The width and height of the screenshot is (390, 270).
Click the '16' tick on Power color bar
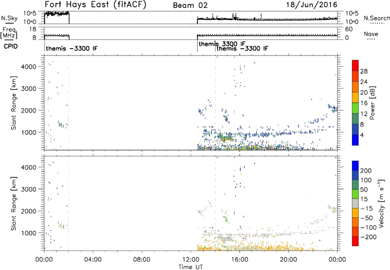[364, 103]
